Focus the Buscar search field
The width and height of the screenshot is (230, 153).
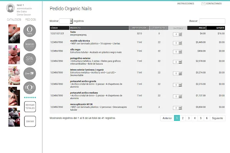pos(212,21)
